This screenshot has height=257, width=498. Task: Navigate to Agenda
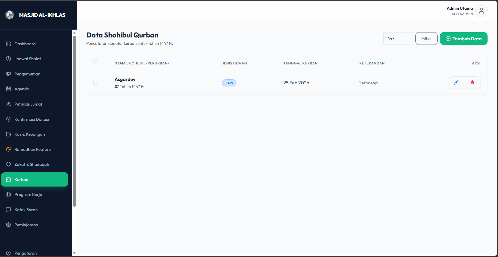35,89
